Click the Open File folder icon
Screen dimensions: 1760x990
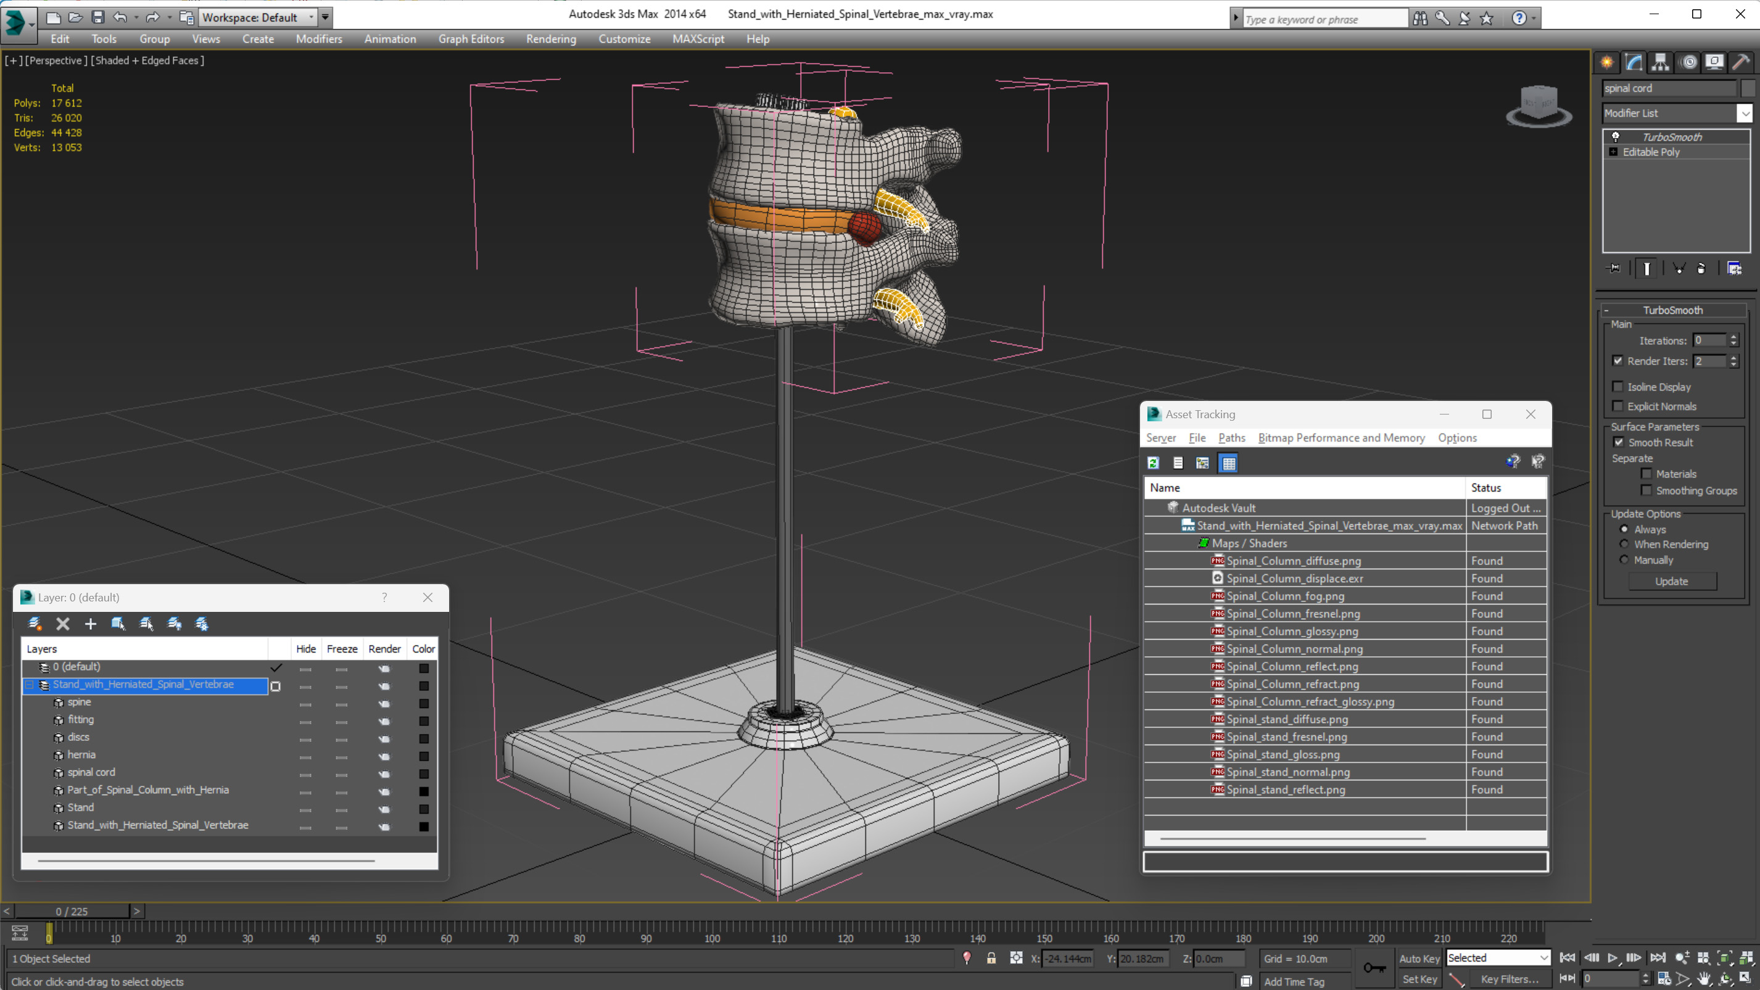[75, 17]
